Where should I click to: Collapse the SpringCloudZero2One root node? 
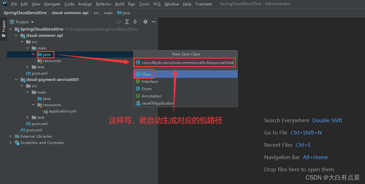[x=10, y=29]
